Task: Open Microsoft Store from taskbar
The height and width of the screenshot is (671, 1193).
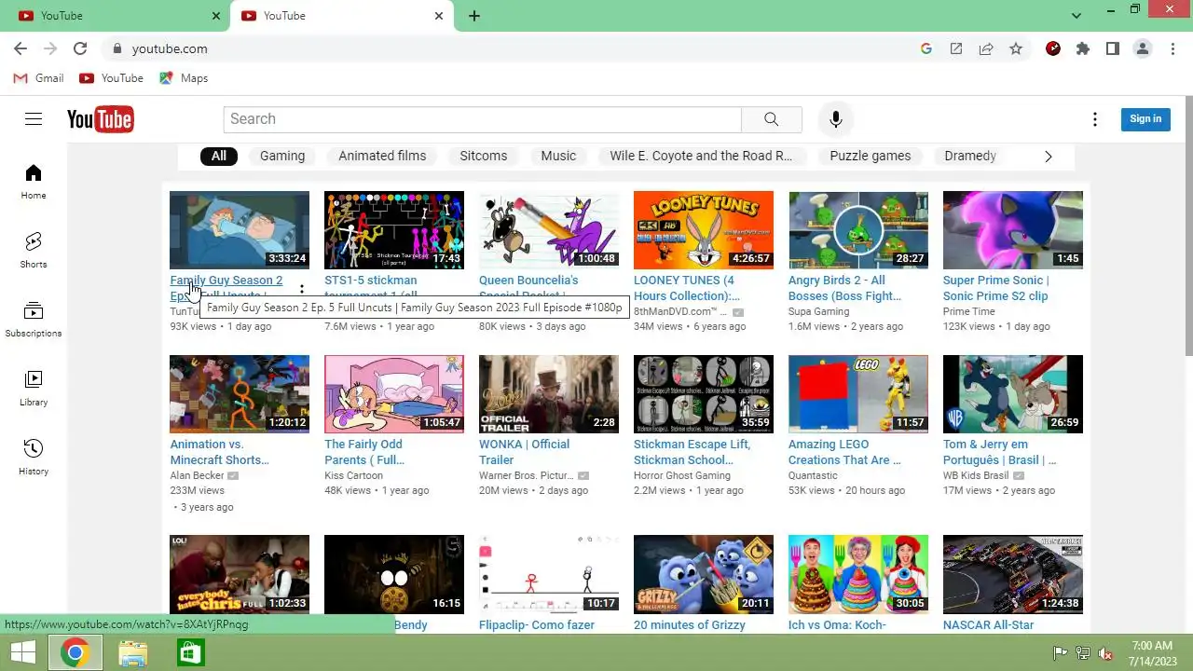Action: 190,652
